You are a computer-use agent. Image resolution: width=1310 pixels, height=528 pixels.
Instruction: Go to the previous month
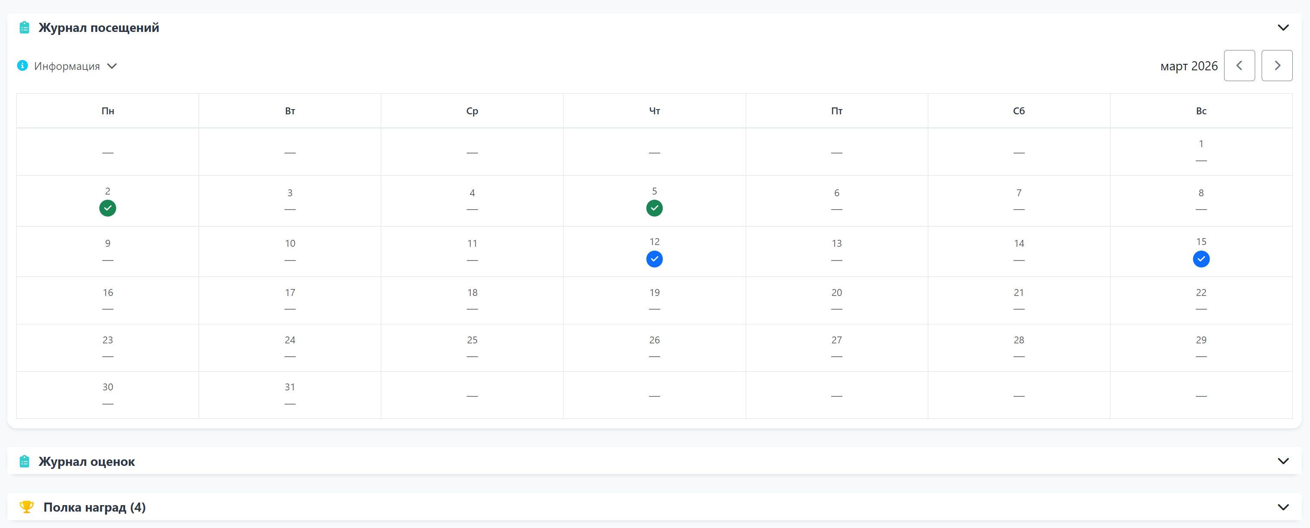click(1239, 66)
